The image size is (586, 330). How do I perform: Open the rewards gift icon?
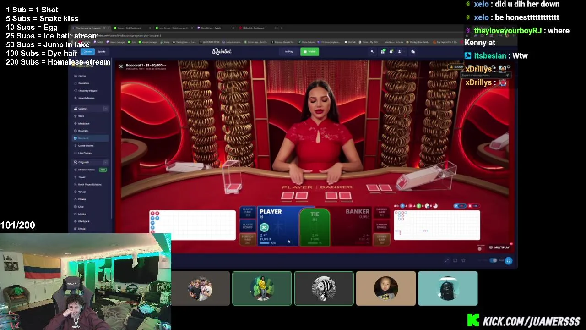tap(382, 52)
